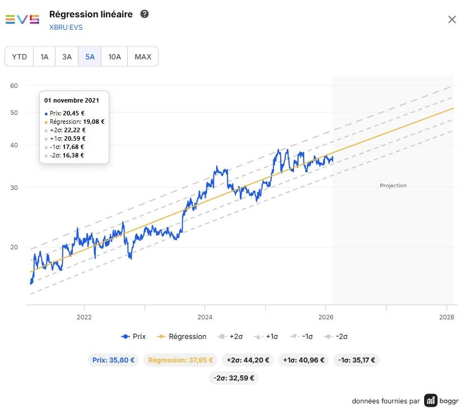Close the linear regression panel

[x=452, y=20]
